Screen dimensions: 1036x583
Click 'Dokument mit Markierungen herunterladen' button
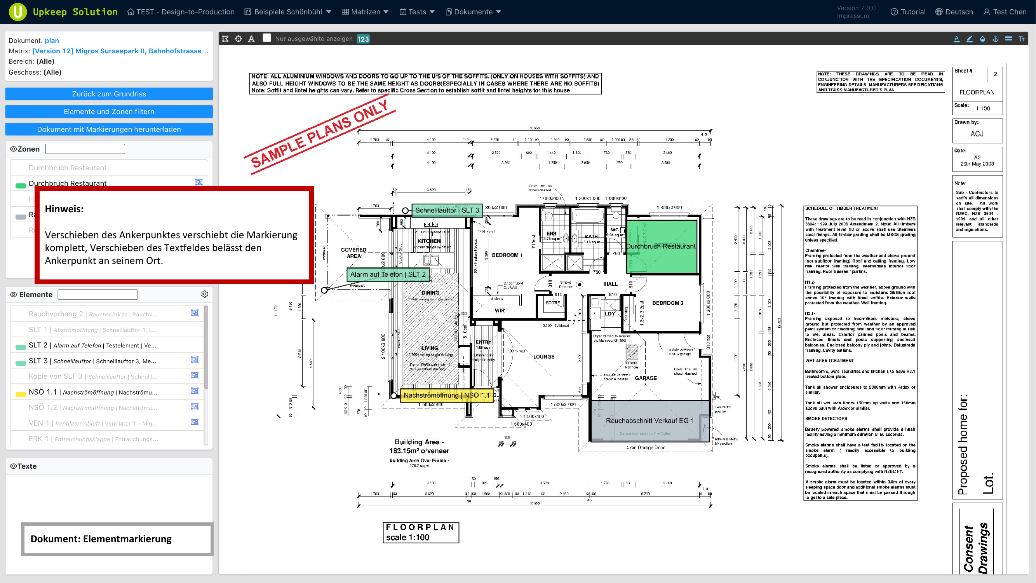(x=109, y=129)
